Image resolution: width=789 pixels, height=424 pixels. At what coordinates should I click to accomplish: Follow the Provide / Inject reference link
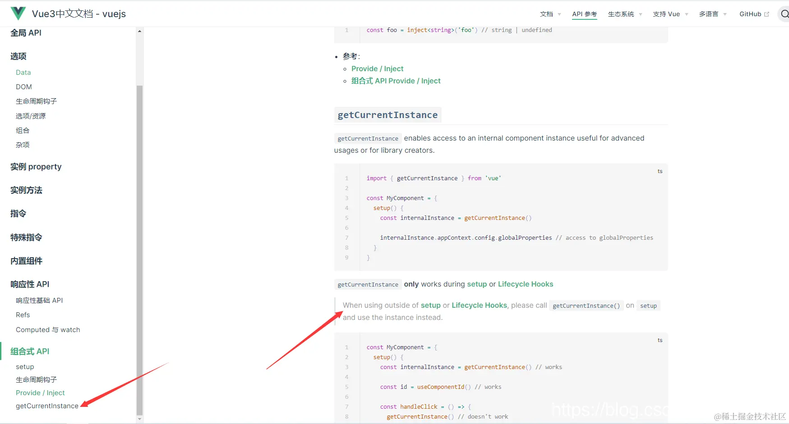(x=378, y=68)
